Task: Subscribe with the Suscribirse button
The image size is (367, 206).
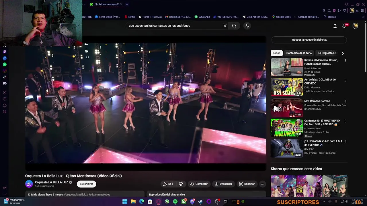Action: [x=87, y=184]
